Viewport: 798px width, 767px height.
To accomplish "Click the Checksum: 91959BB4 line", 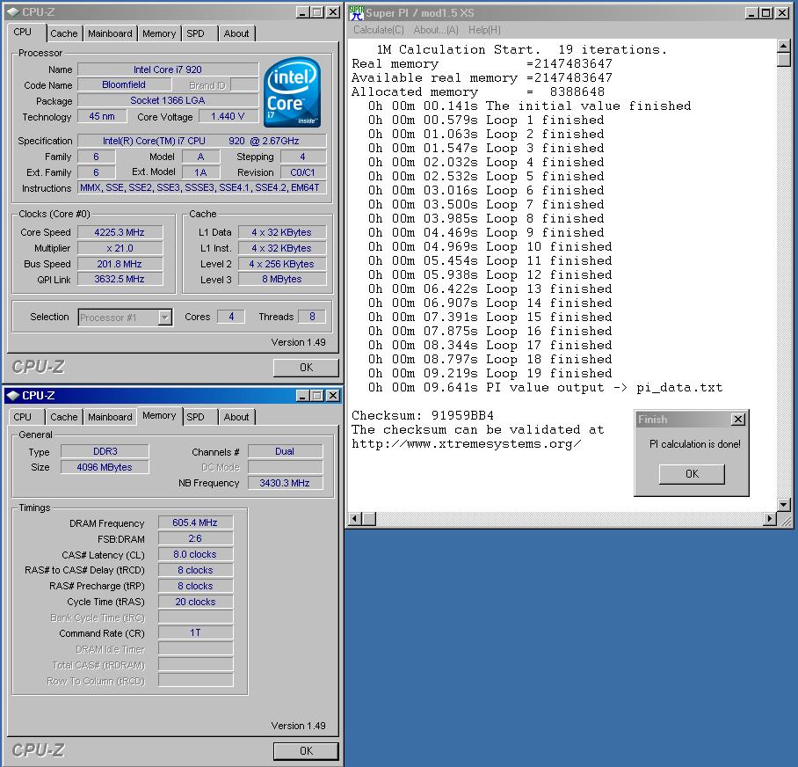I will 423,415.
